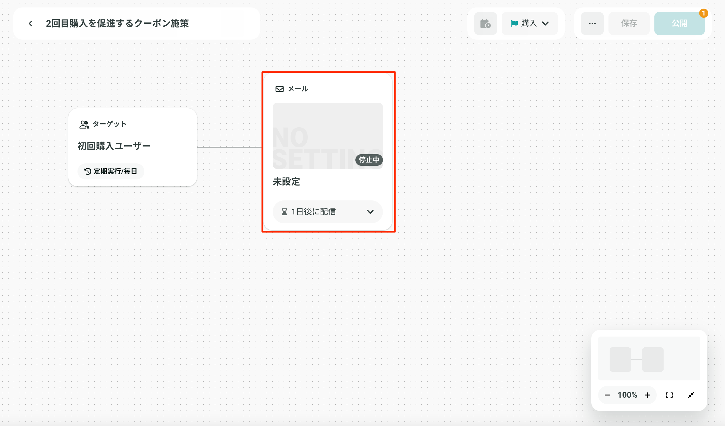Click the 停止中 status badge
Screen dimensions: 725x426
[x=369, y=160]
